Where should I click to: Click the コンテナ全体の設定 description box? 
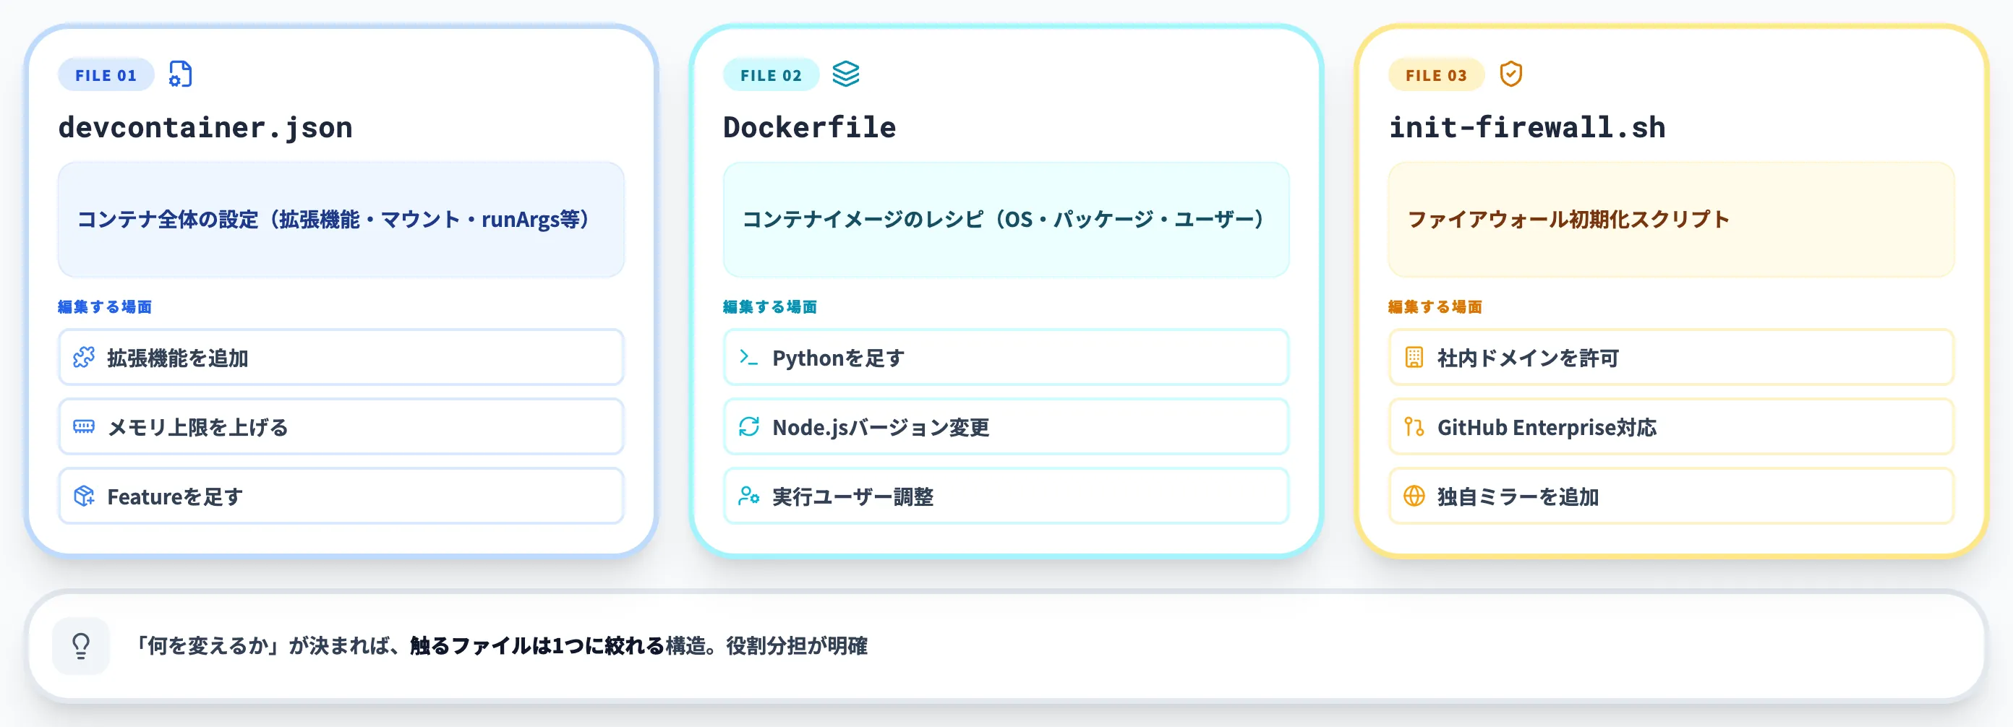click(341, 220)
